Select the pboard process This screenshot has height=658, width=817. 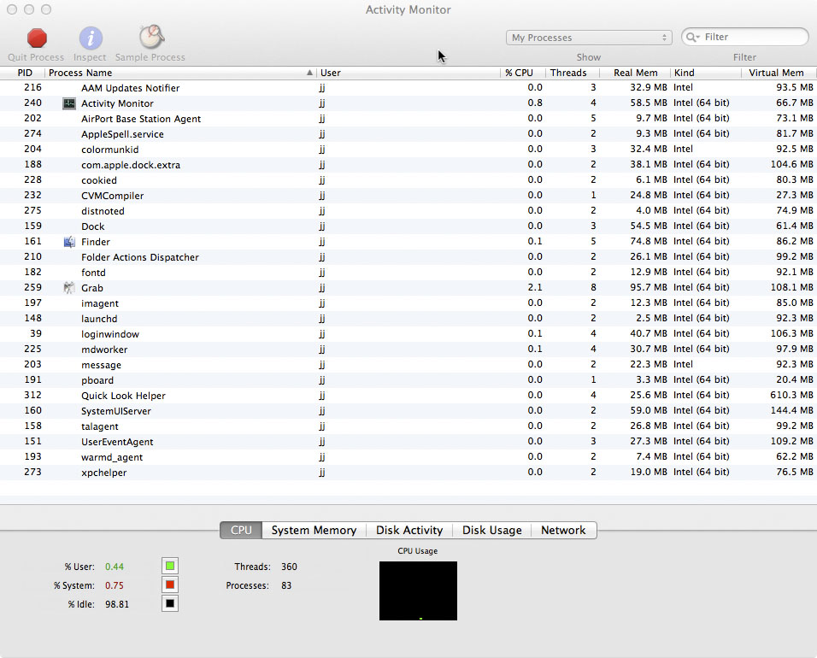click(x=408, y=379)
